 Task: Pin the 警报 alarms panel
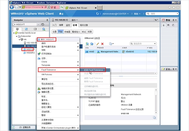[x=173, y=20]
